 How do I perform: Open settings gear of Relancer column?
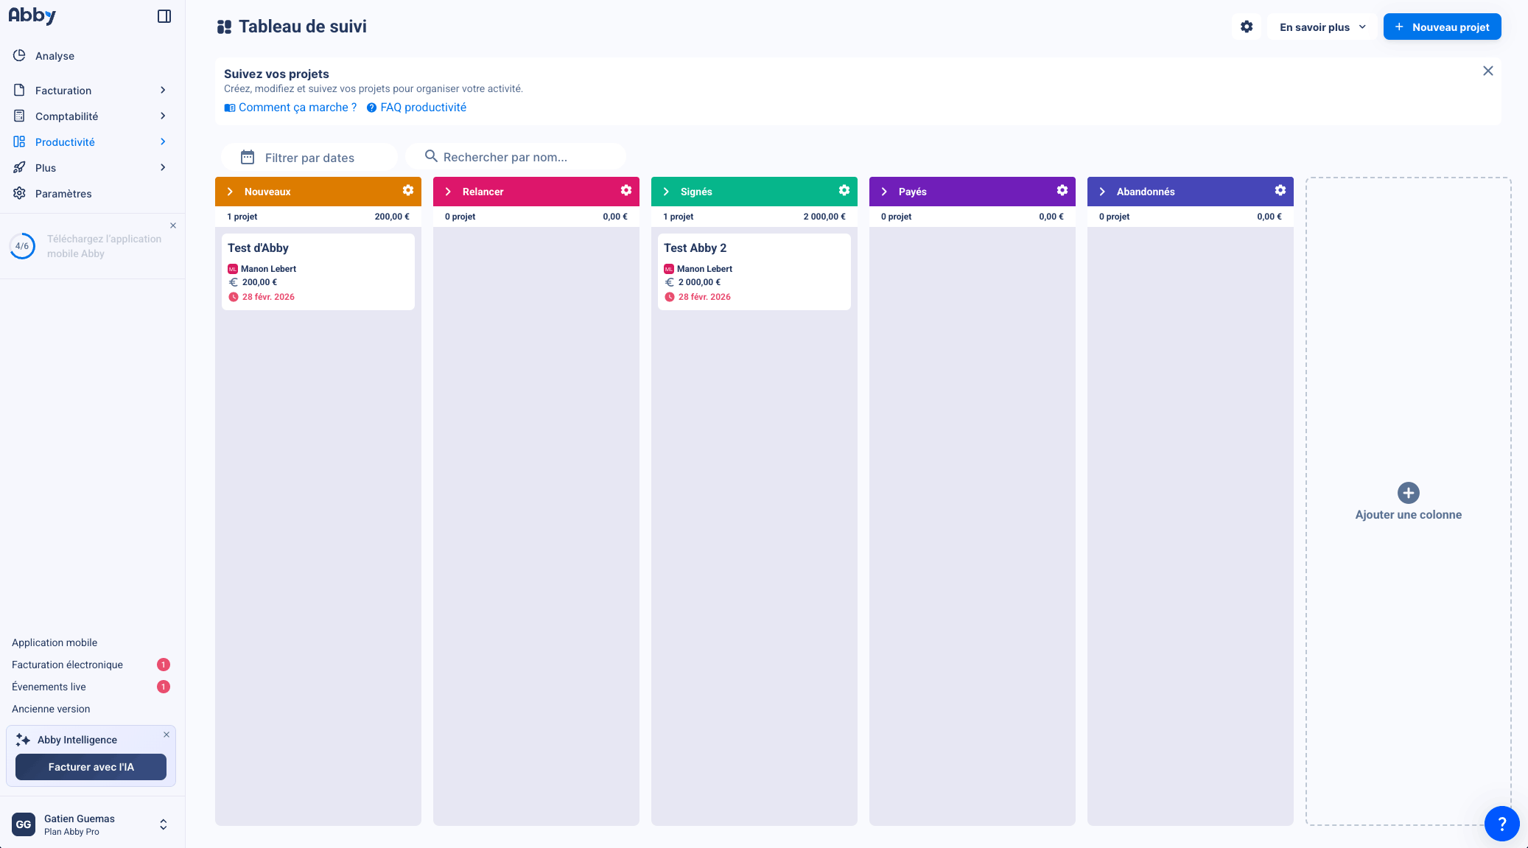click(x=626, y=191)
